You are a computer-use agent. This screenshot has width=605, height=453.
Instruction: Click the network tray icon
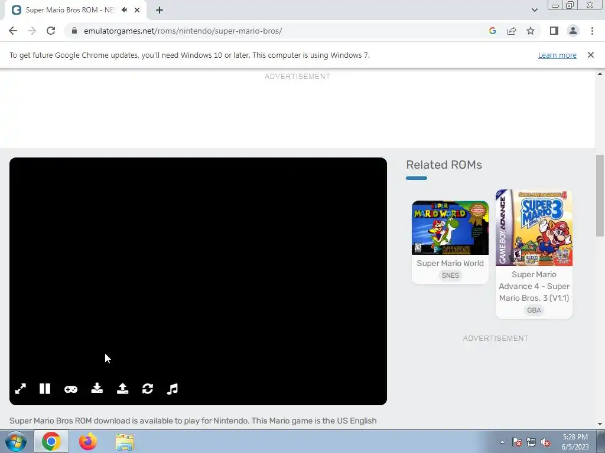pos(531,442)
